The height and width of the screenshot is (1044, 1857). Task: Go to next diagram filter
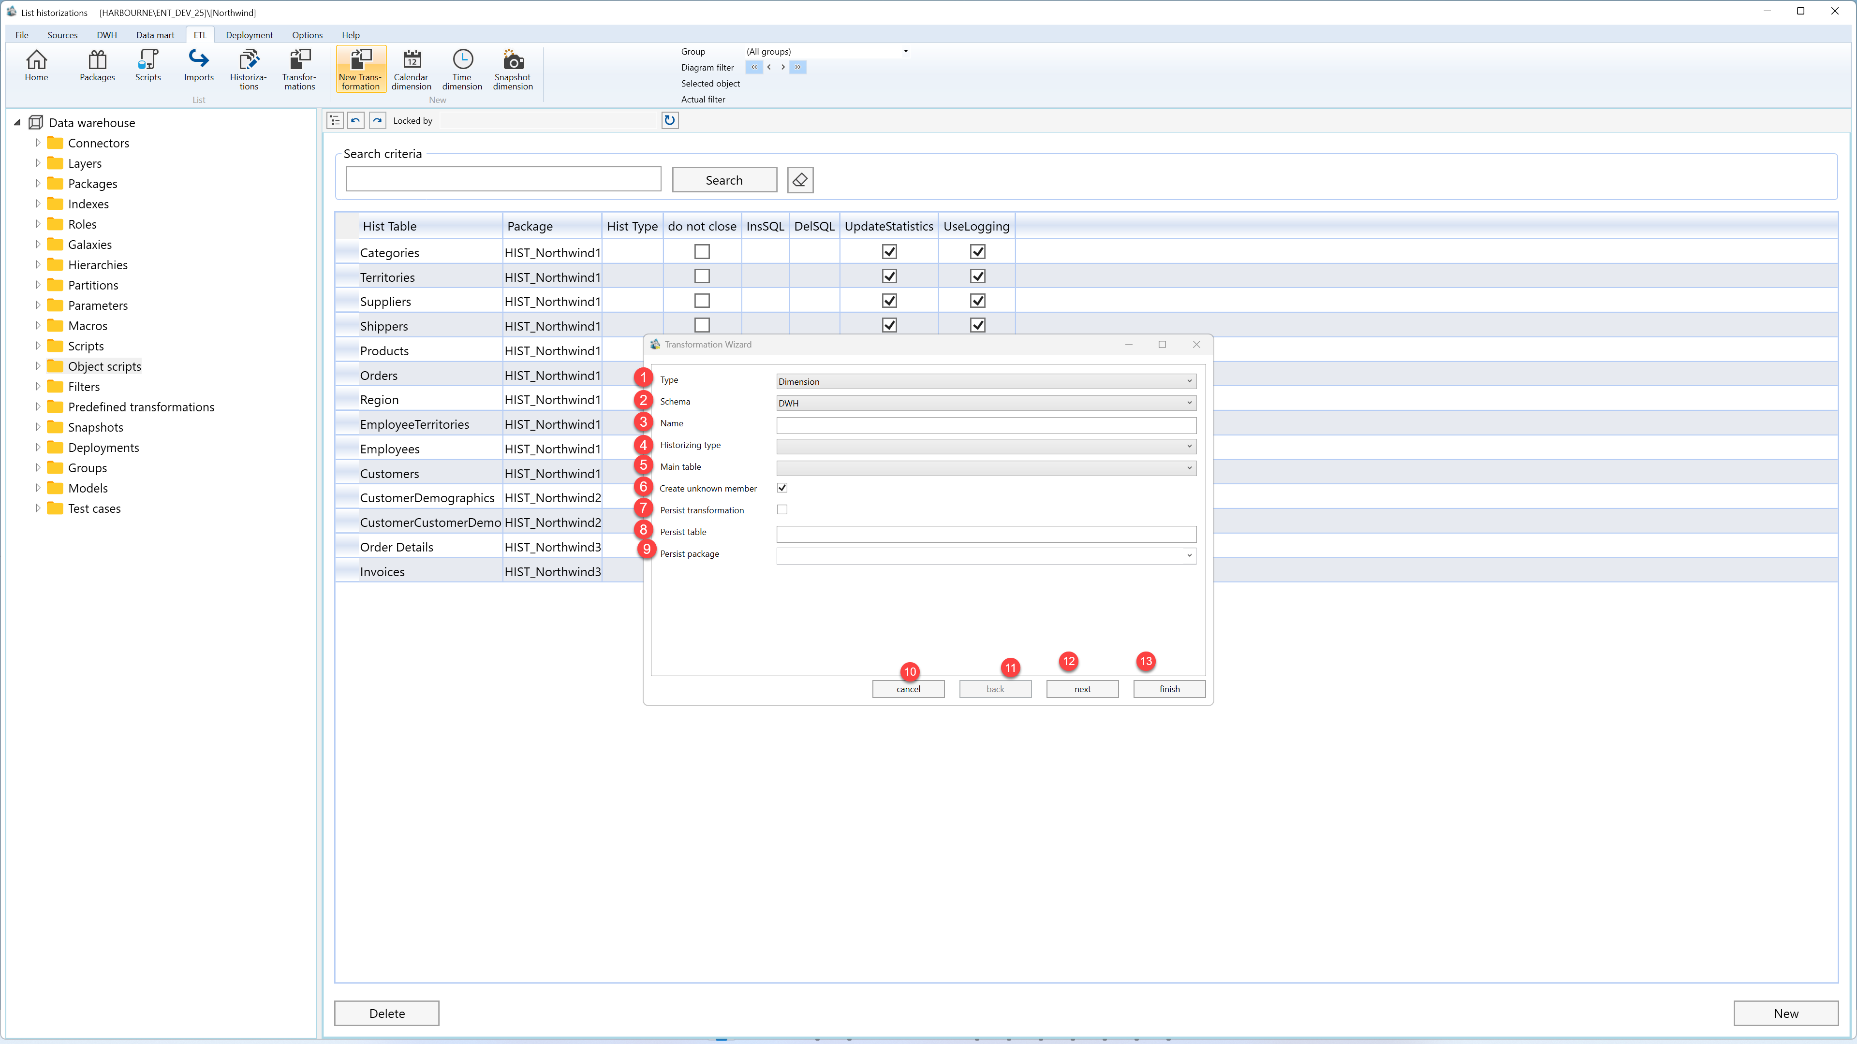click(x=783, y=67)
